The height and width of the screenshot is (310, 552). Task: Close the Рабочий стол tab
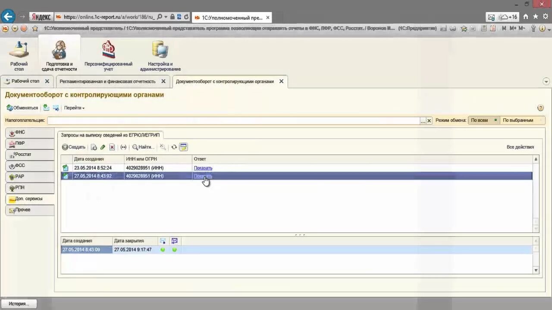47,81
